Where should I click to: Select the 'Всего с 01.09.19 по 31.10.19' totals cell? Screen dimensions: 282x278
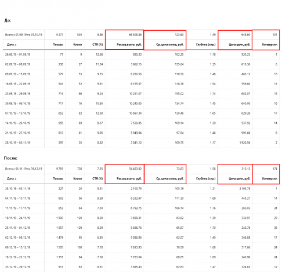(24, 35)
